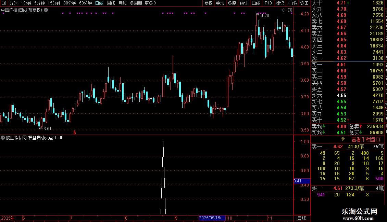Click the 总卖 value 236934

click(375, 126)
